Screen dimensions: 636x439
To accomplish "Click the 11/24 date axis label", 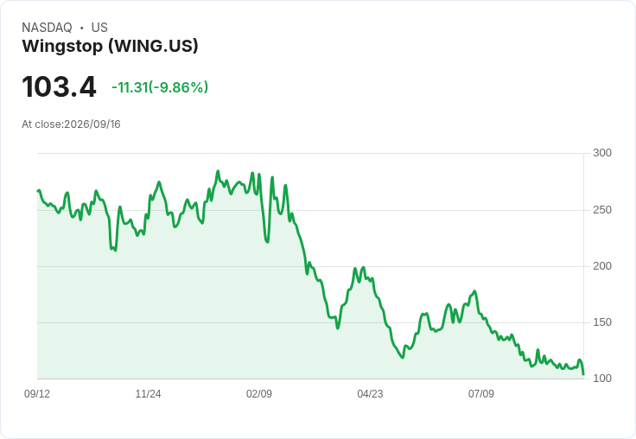I will pyautogui.click(x=148, y=393).
